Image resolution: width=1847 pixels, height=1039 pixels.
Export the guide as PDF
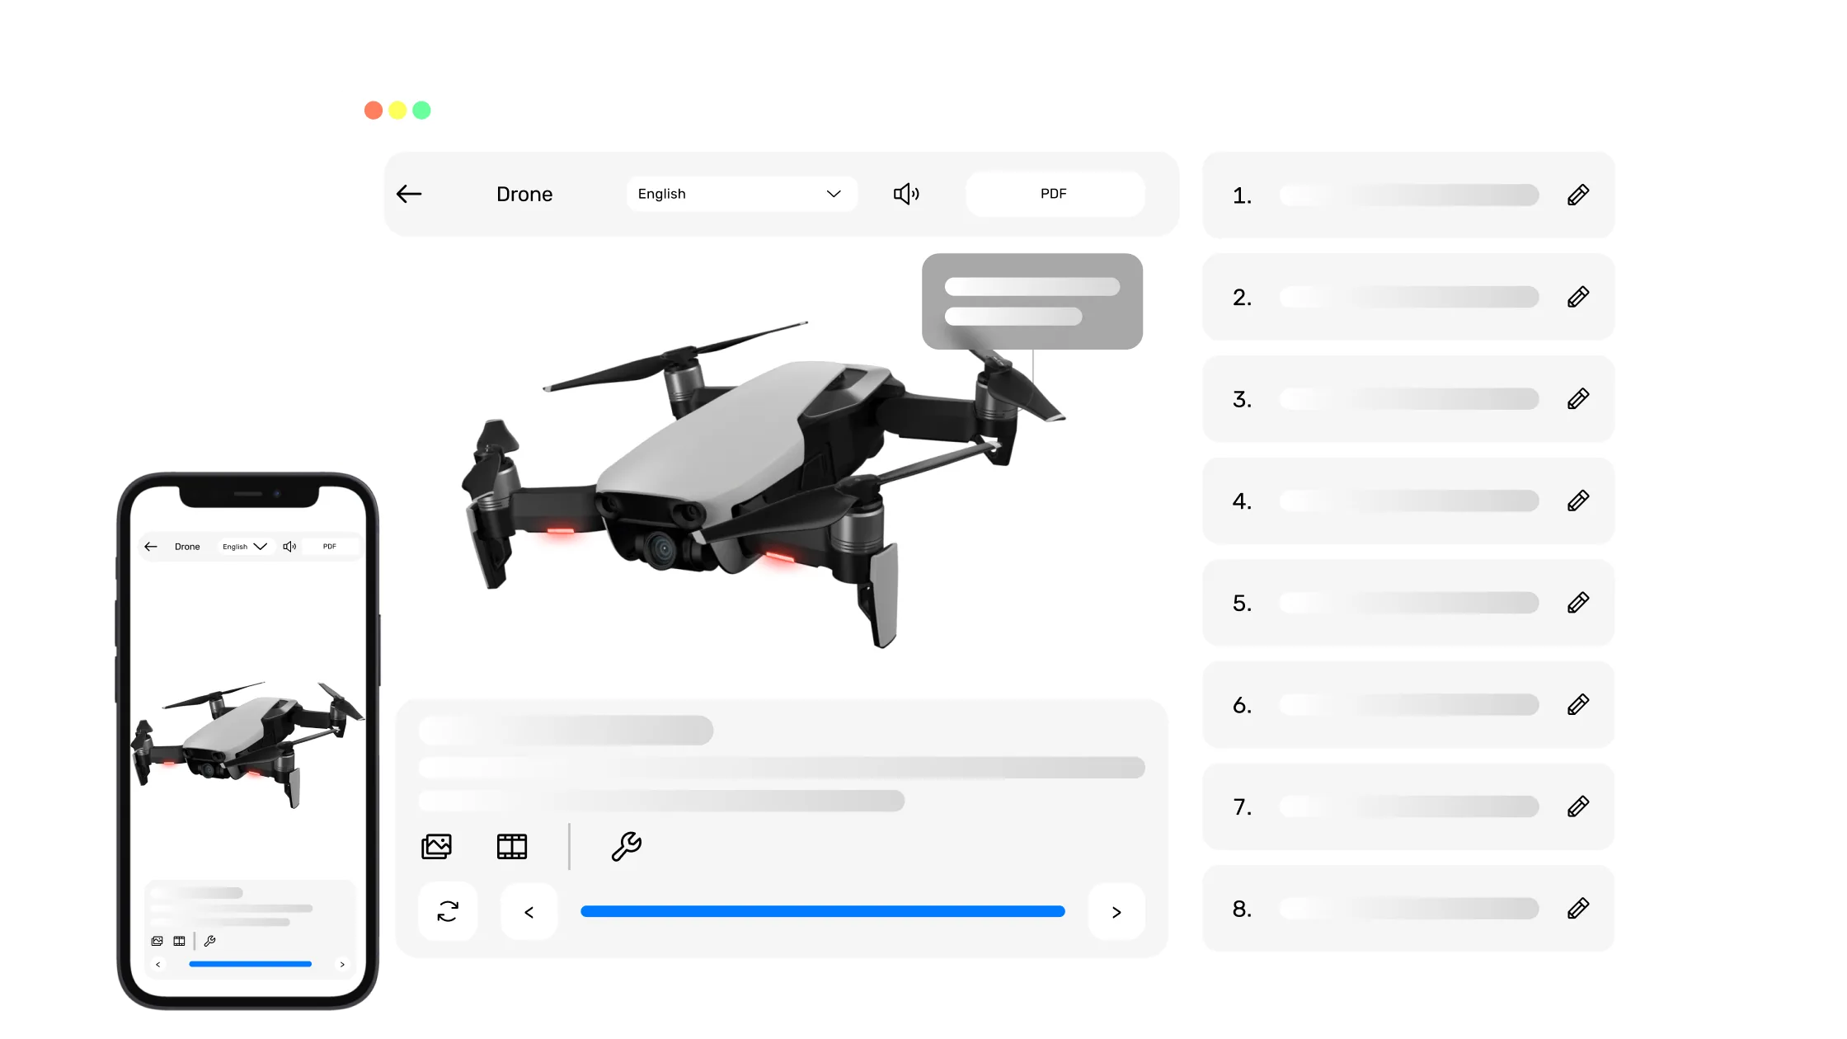(1054, 194)
